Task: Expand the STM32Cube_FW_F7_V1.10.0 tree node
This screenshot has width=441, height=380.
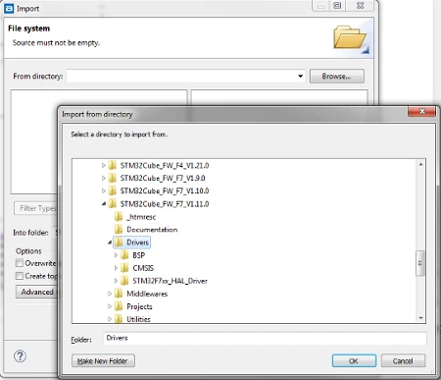Action: 104,190
